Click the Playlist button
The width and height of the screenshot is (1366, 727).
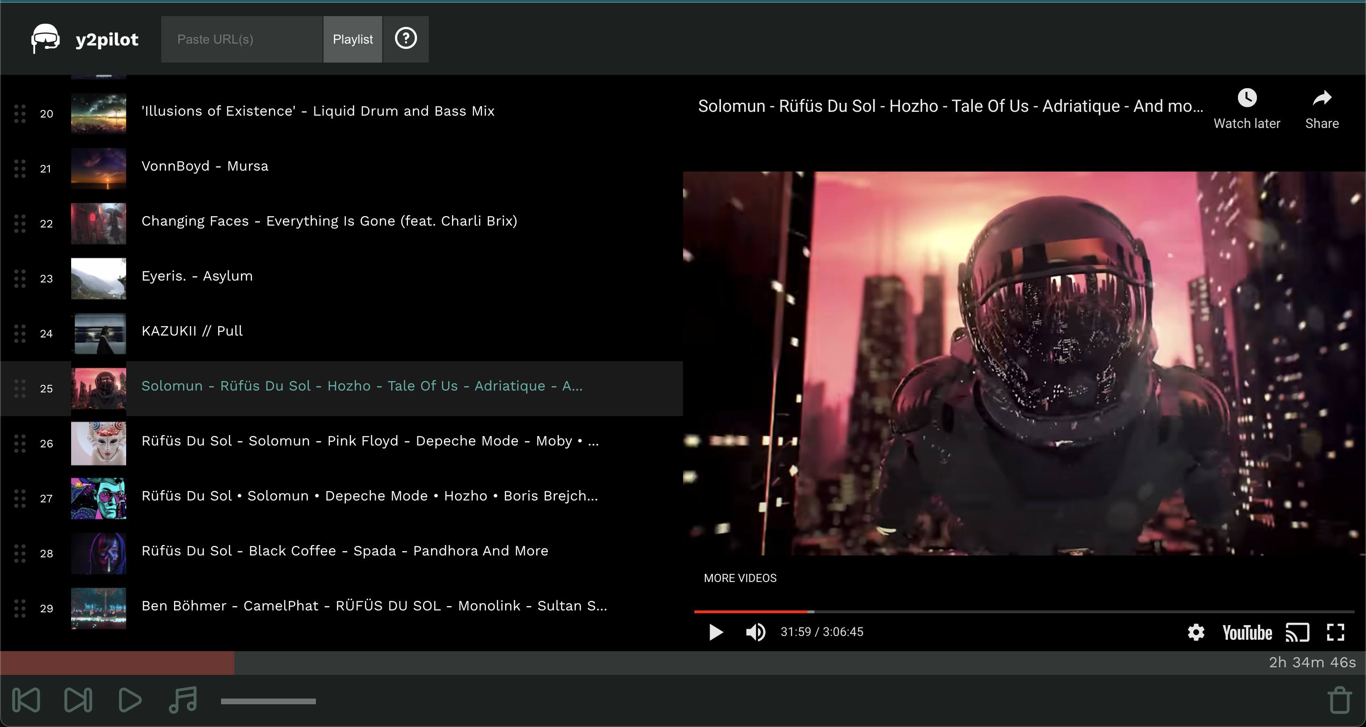click(x=352, y=39)
